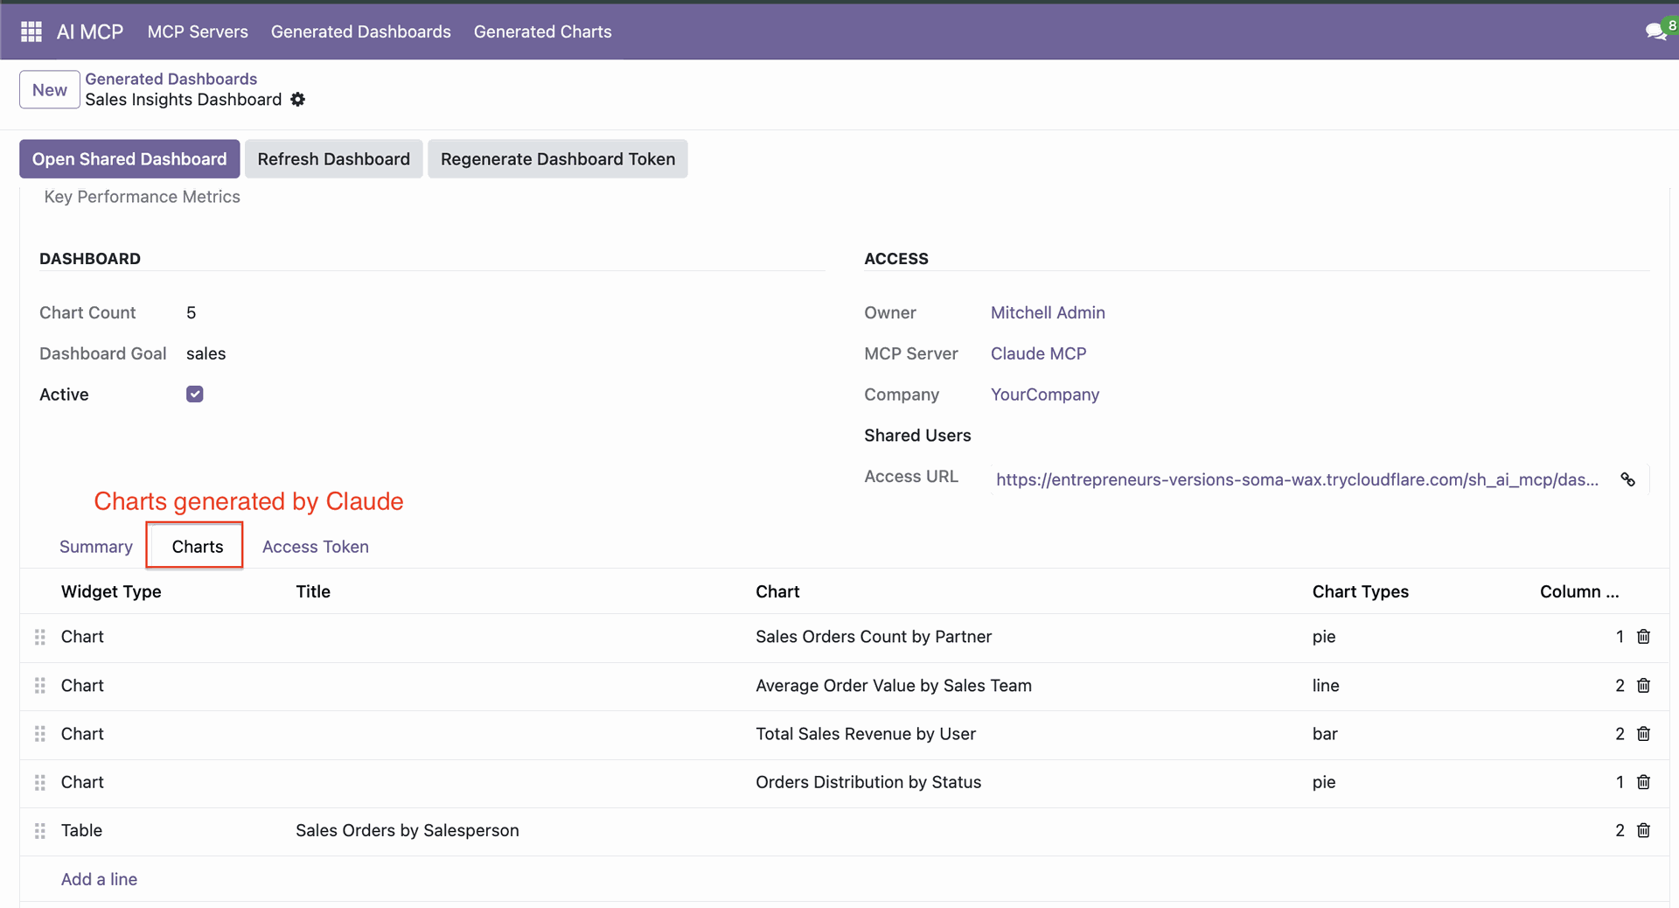This screenshot has height=908, width=1679.
Task: Toggle the Active checkbox
Action: pyautogui.click(x=195, y=395)
